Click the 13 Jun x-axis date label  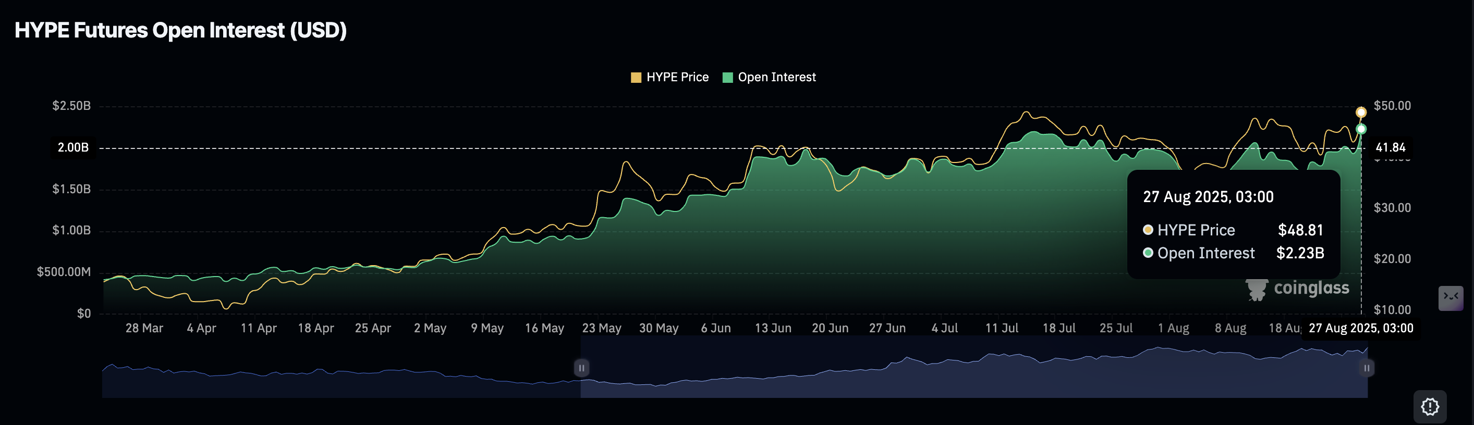click(773, 328)
